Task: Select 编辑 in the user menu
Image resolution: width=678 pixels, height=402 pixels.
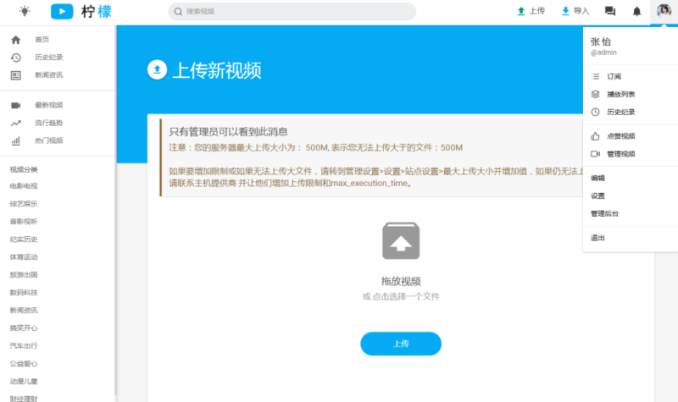Action: [597, 178]
